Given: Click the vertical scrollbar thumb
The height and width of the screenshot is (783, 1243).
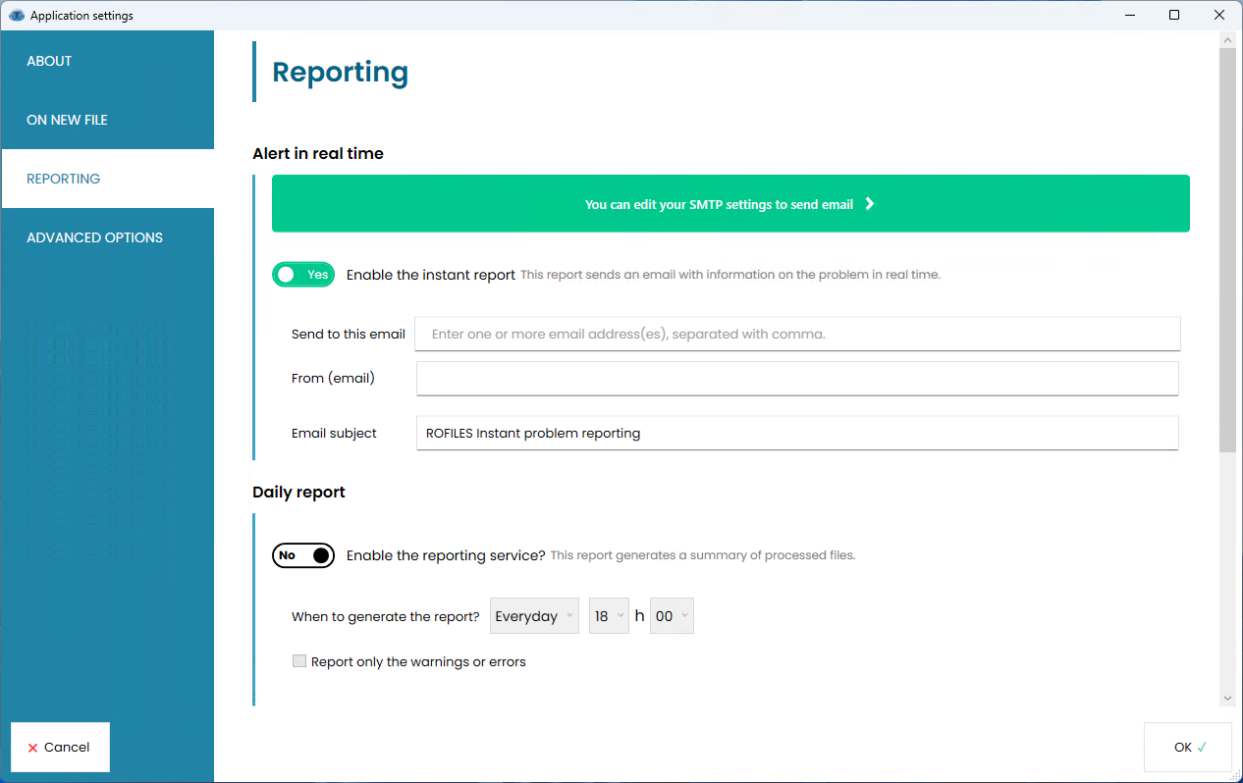Looking at the screenshot, I should (1227, 250).
